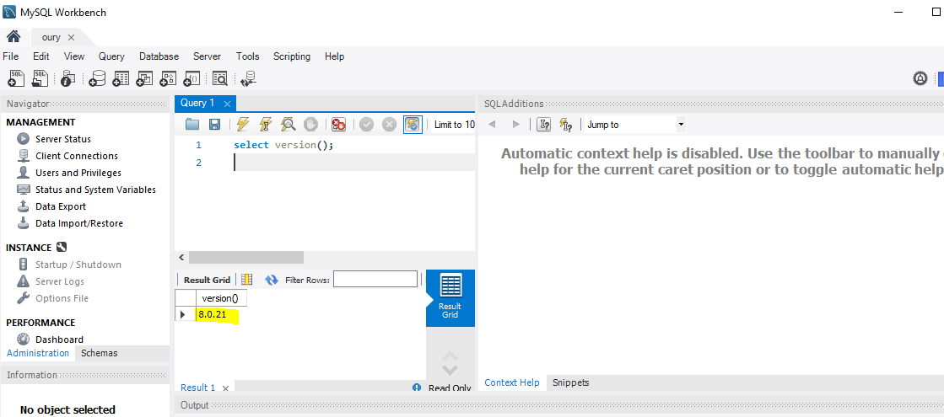
Task: Get context help for caret position
Action: tap(543, 125)
